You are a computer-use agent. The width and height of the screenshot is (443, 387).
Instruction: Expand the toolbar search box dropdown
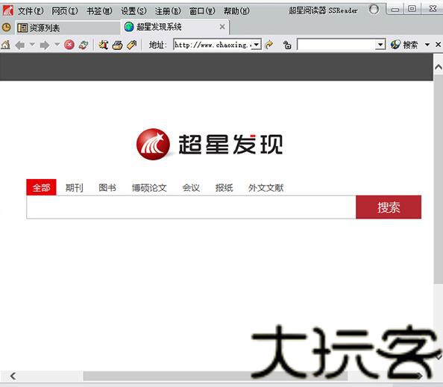(380, 45)
